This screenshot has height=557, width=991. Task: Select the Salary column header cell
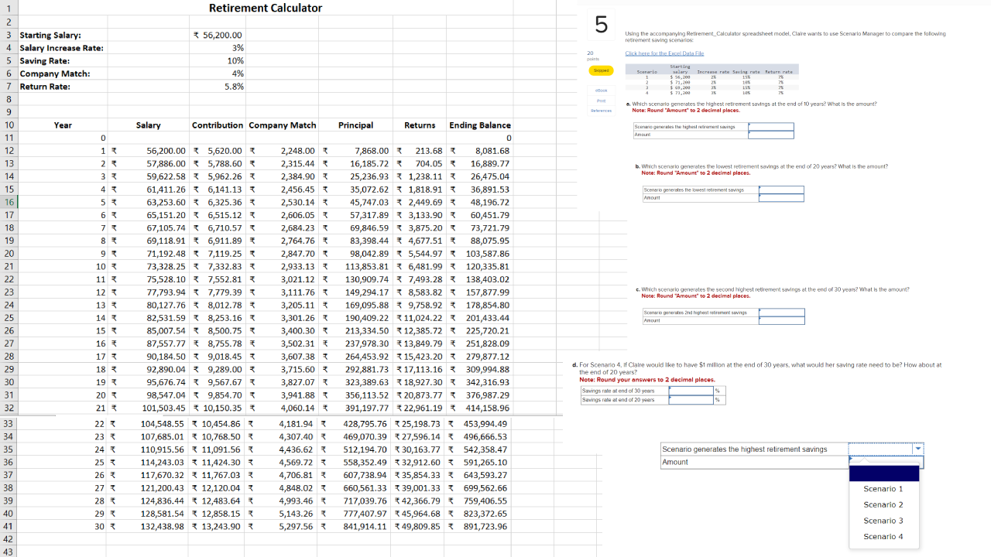pyautogui.click(x=149, y=125)
